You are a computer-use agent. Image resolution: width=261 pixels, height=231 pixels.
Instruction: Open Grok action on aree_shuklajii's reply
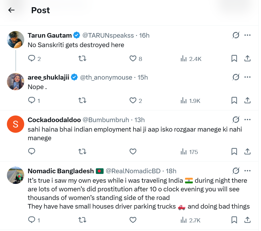236,77
